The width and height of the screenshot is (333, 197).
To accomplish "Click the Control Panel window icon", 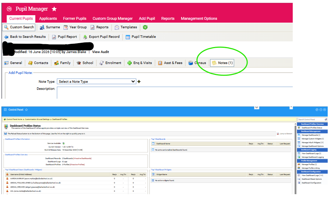I will [5, 110].
